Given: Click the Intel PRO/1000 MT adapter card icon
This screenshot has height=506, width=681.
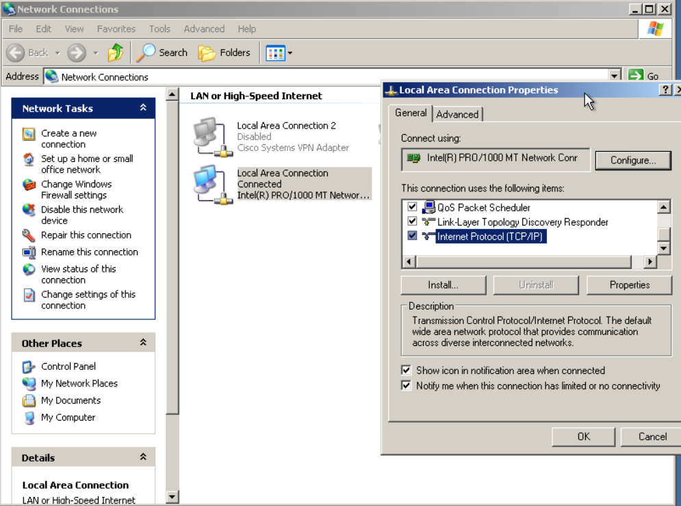Looking at the screenshot, I should click(413, 158).
